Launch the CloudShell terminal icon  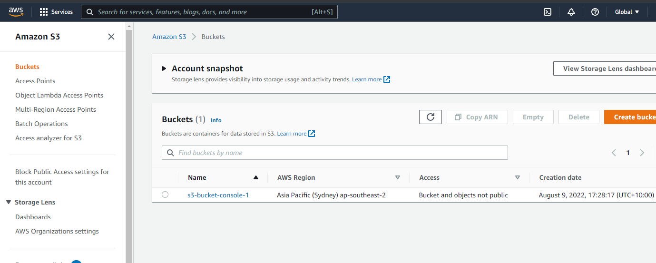(x=548, y=12)
